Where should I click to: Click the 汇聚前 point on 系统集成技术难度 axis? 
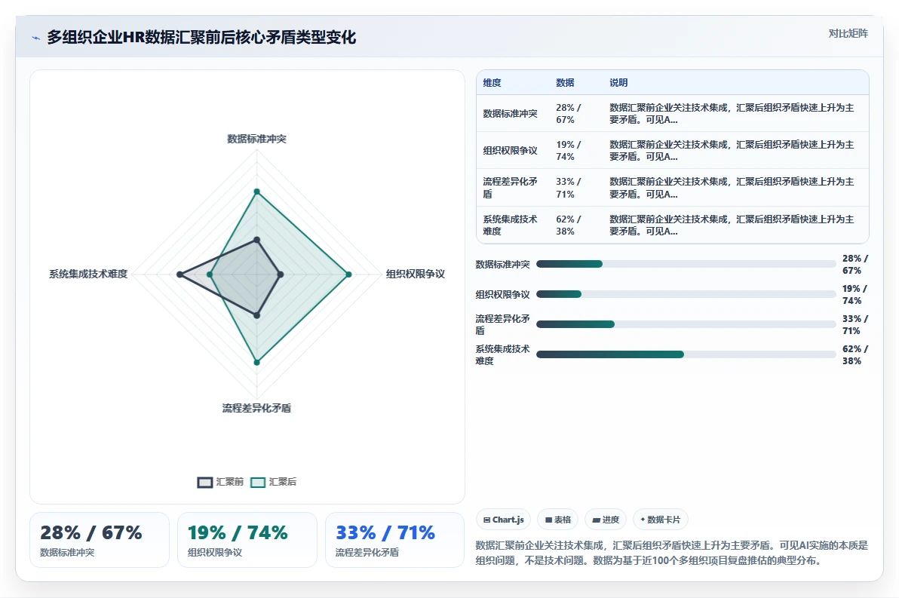pyautogui.click(x=179, y=274)
